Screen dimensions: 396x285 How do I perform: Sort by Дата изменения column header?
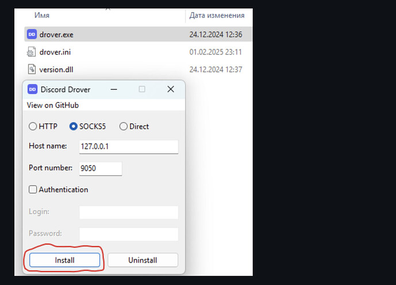(x=217, y=16)
